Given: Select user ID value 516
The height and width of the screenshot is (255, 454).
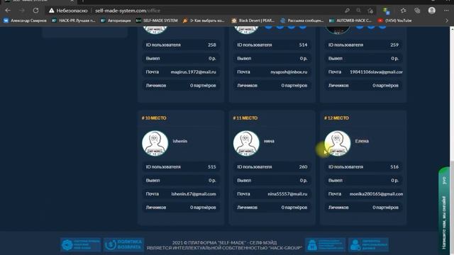Looking at the screenshot, I should click(x=394, y=167).
